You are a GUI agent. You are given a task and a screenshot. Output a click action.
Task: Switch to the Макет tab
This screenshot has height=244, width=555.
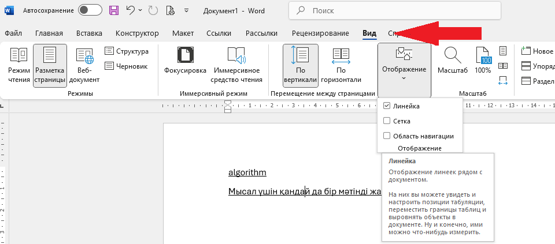pyautogui.click(x=183, y=33)
